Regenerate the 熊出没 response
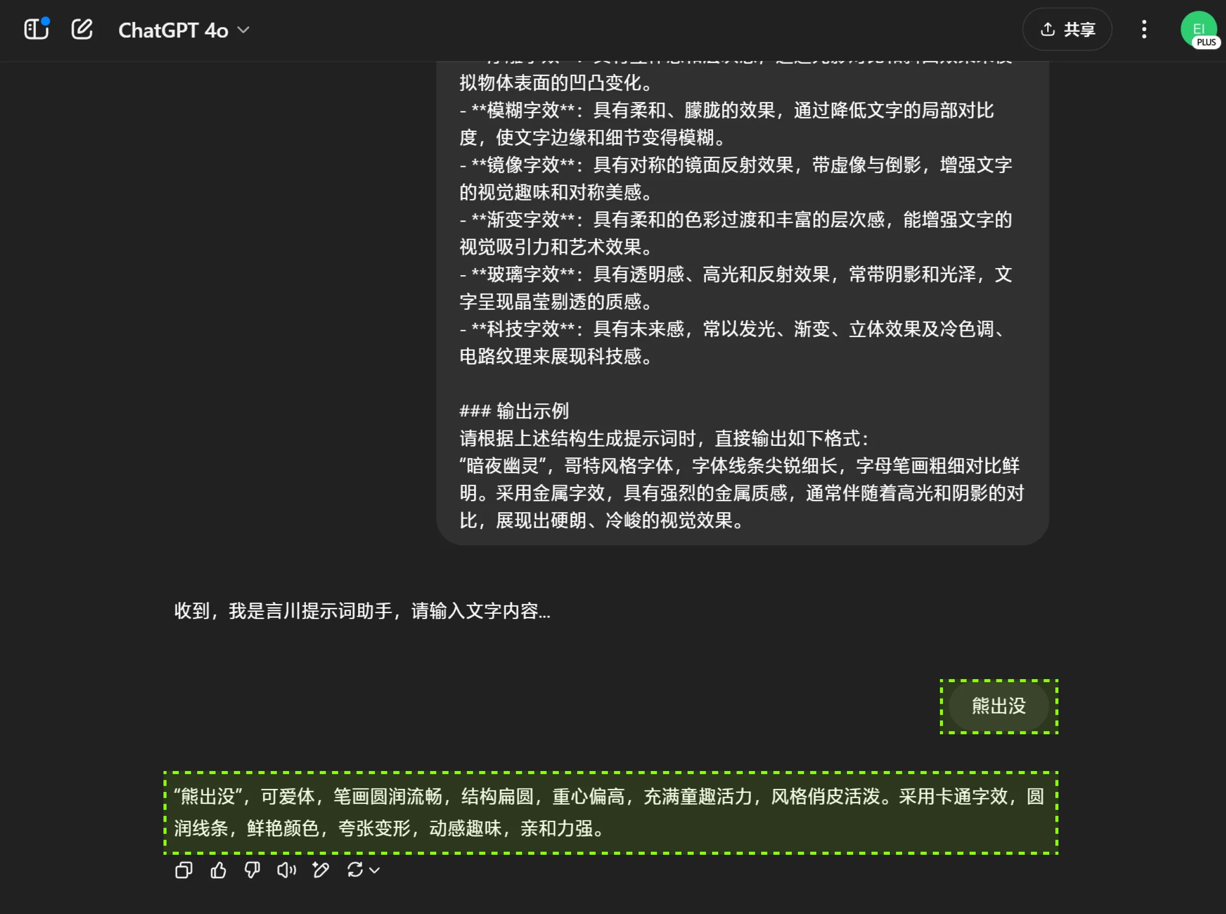 point(356,870)
